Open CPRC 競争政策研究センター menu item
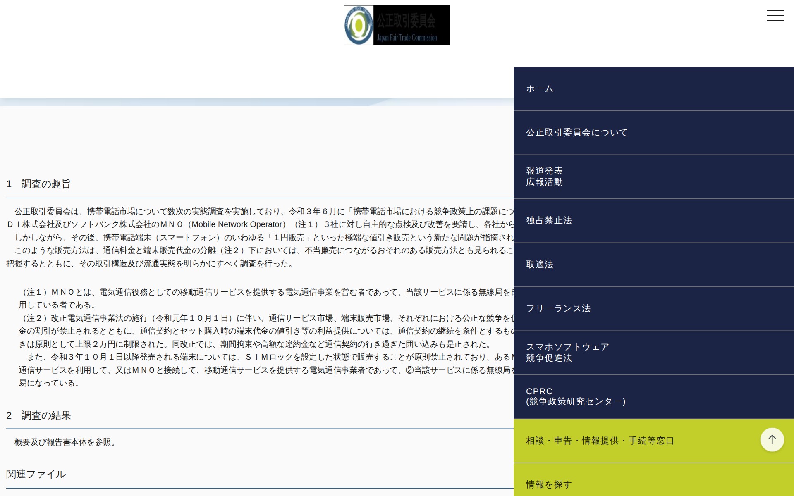This screenshot has width=794, height=496. pos(575,397)
